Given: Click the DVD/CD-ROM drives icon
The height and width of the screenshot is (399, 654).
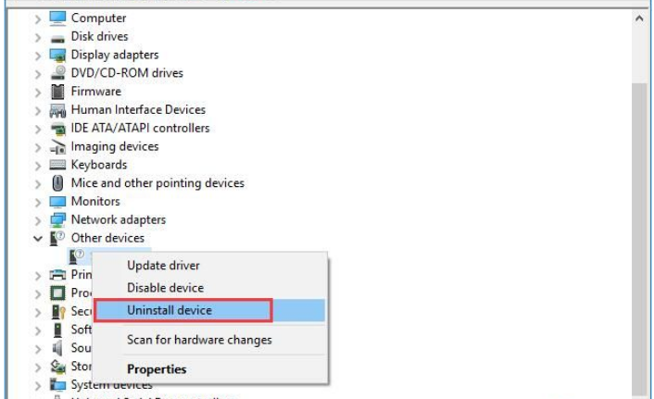Looking at the screenshot, I should pyautogui.click(x=57, y=73).
